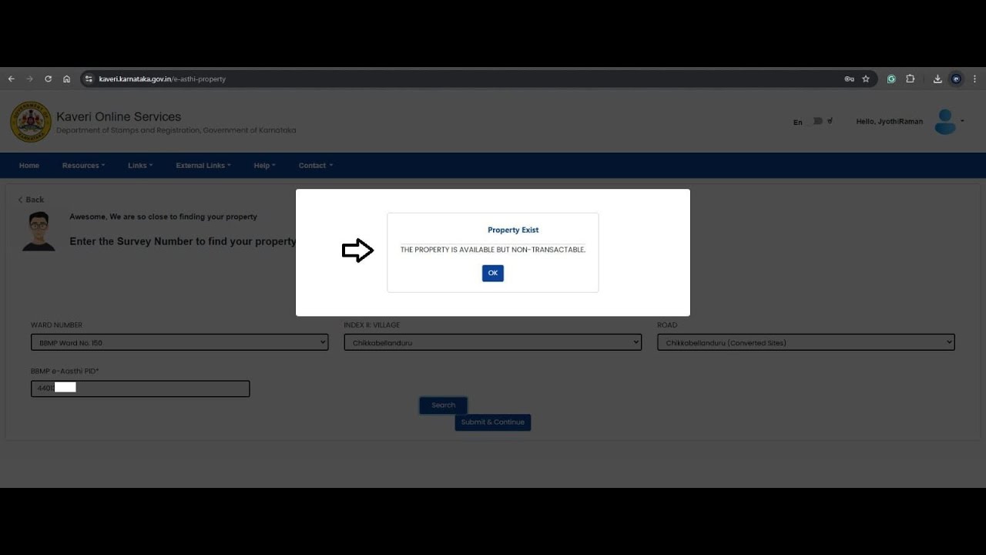The height and width of the screenshot is (555, 986).
Task: Click the Kaveri Online Services title
Action: tap(119, 116)
